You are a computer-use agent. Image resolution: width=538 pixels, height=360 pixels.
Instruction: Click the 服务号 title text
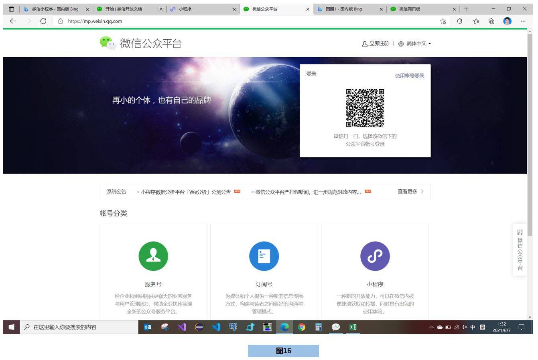click(x=153, y=284)
